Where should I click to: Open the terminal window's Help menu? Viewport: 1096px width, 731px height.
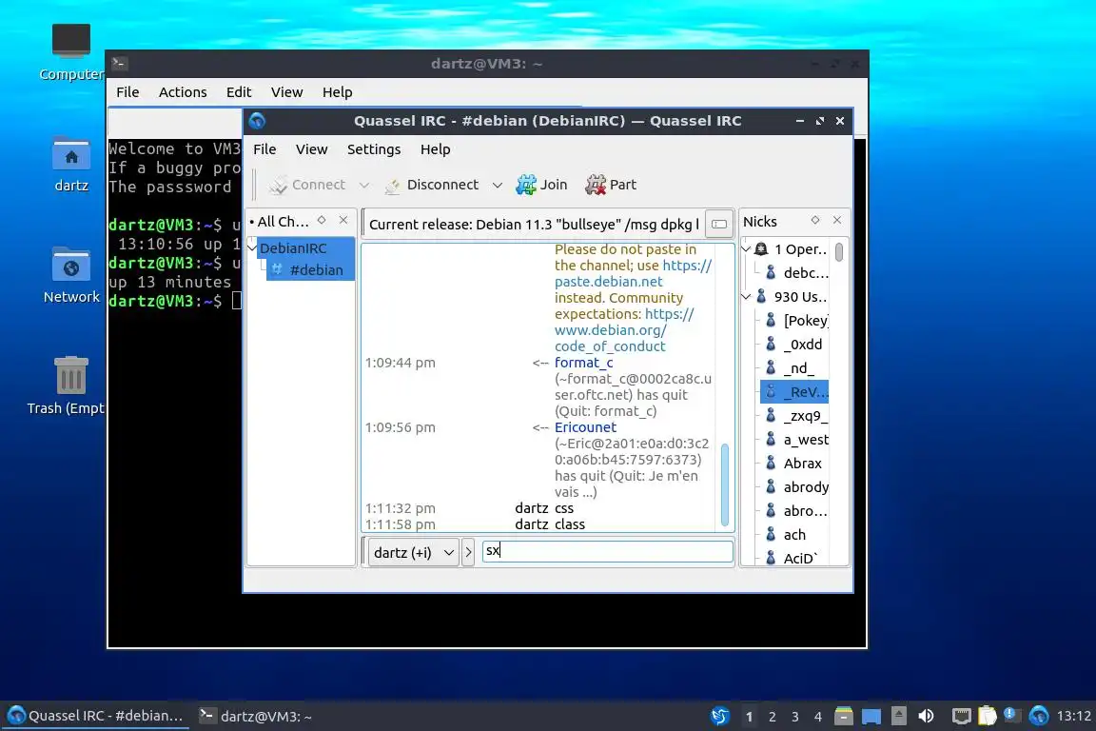[337, 91]
